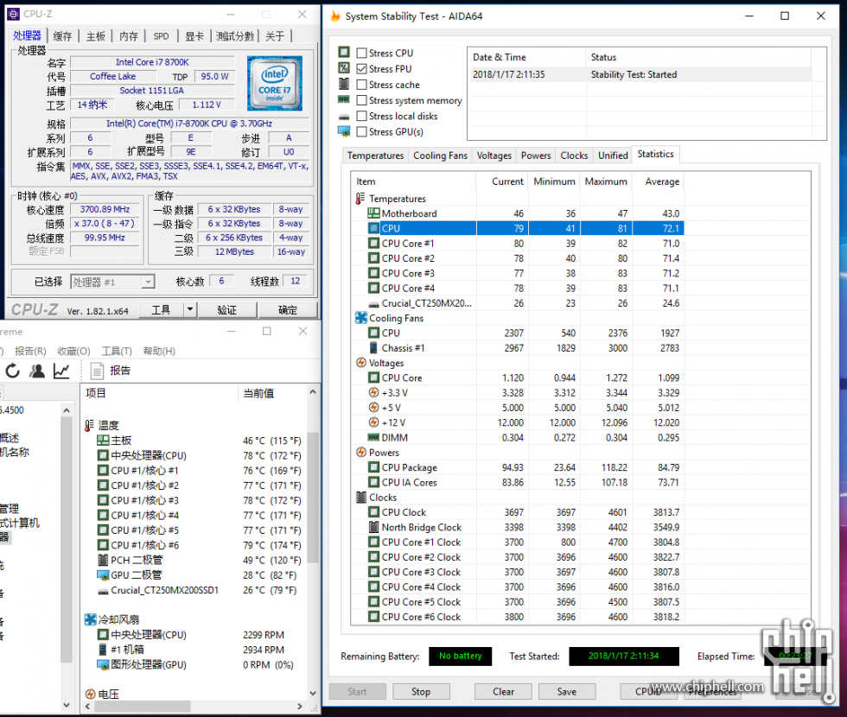Click the Average column header
This screenshot has width=847, height=717.
click(x=659, y=181)
